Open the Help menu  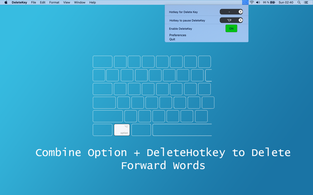point(92,2)
